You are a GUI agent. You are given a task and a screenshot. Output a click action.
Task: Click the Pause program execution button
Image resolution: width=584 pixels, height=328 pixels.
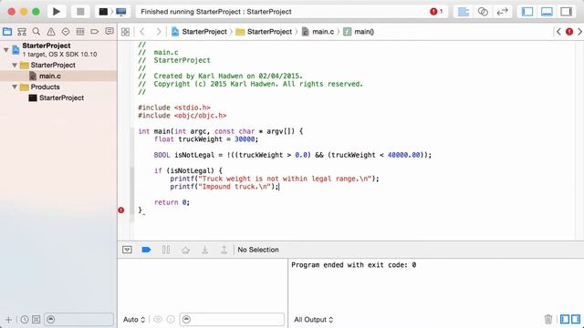[x=166, y=250]
